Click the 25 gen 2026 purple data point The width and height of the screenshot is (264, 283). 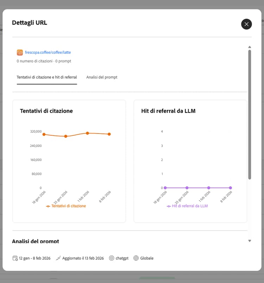pos(187,188)
